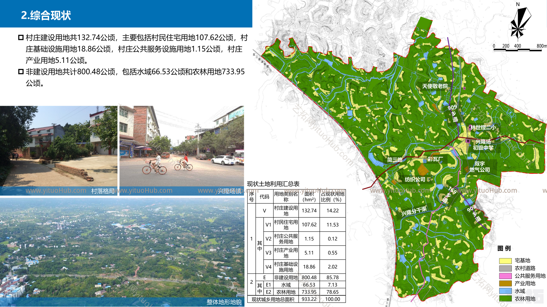The width and height of the screenshot is (547, 307).
Task: Click the 11.53 percentage cell
Action: (333, 225)
